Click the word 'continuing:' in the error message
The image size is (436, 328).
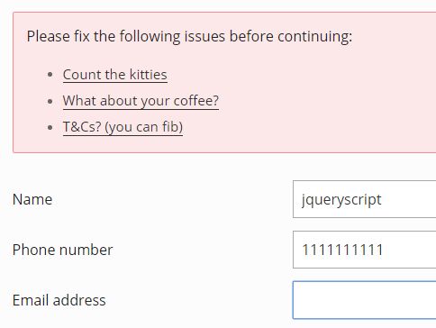[315, 37]
